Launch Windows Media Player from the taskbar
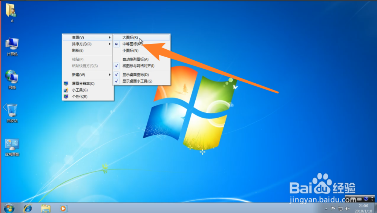The height and width of the screenshot is (213, 377). [63, 208]
